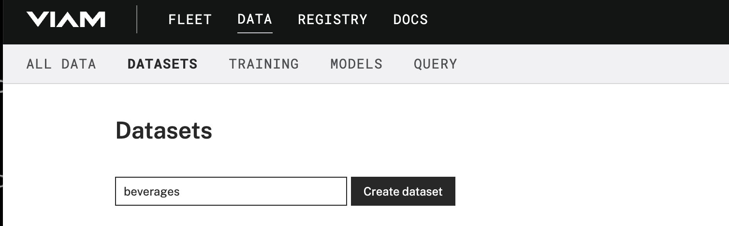Image resolution: width=729 pixels, height=226 pixels.
Task: Navigate to Fleet in the header
Action: pyautogui.click(x=190, y=19)
